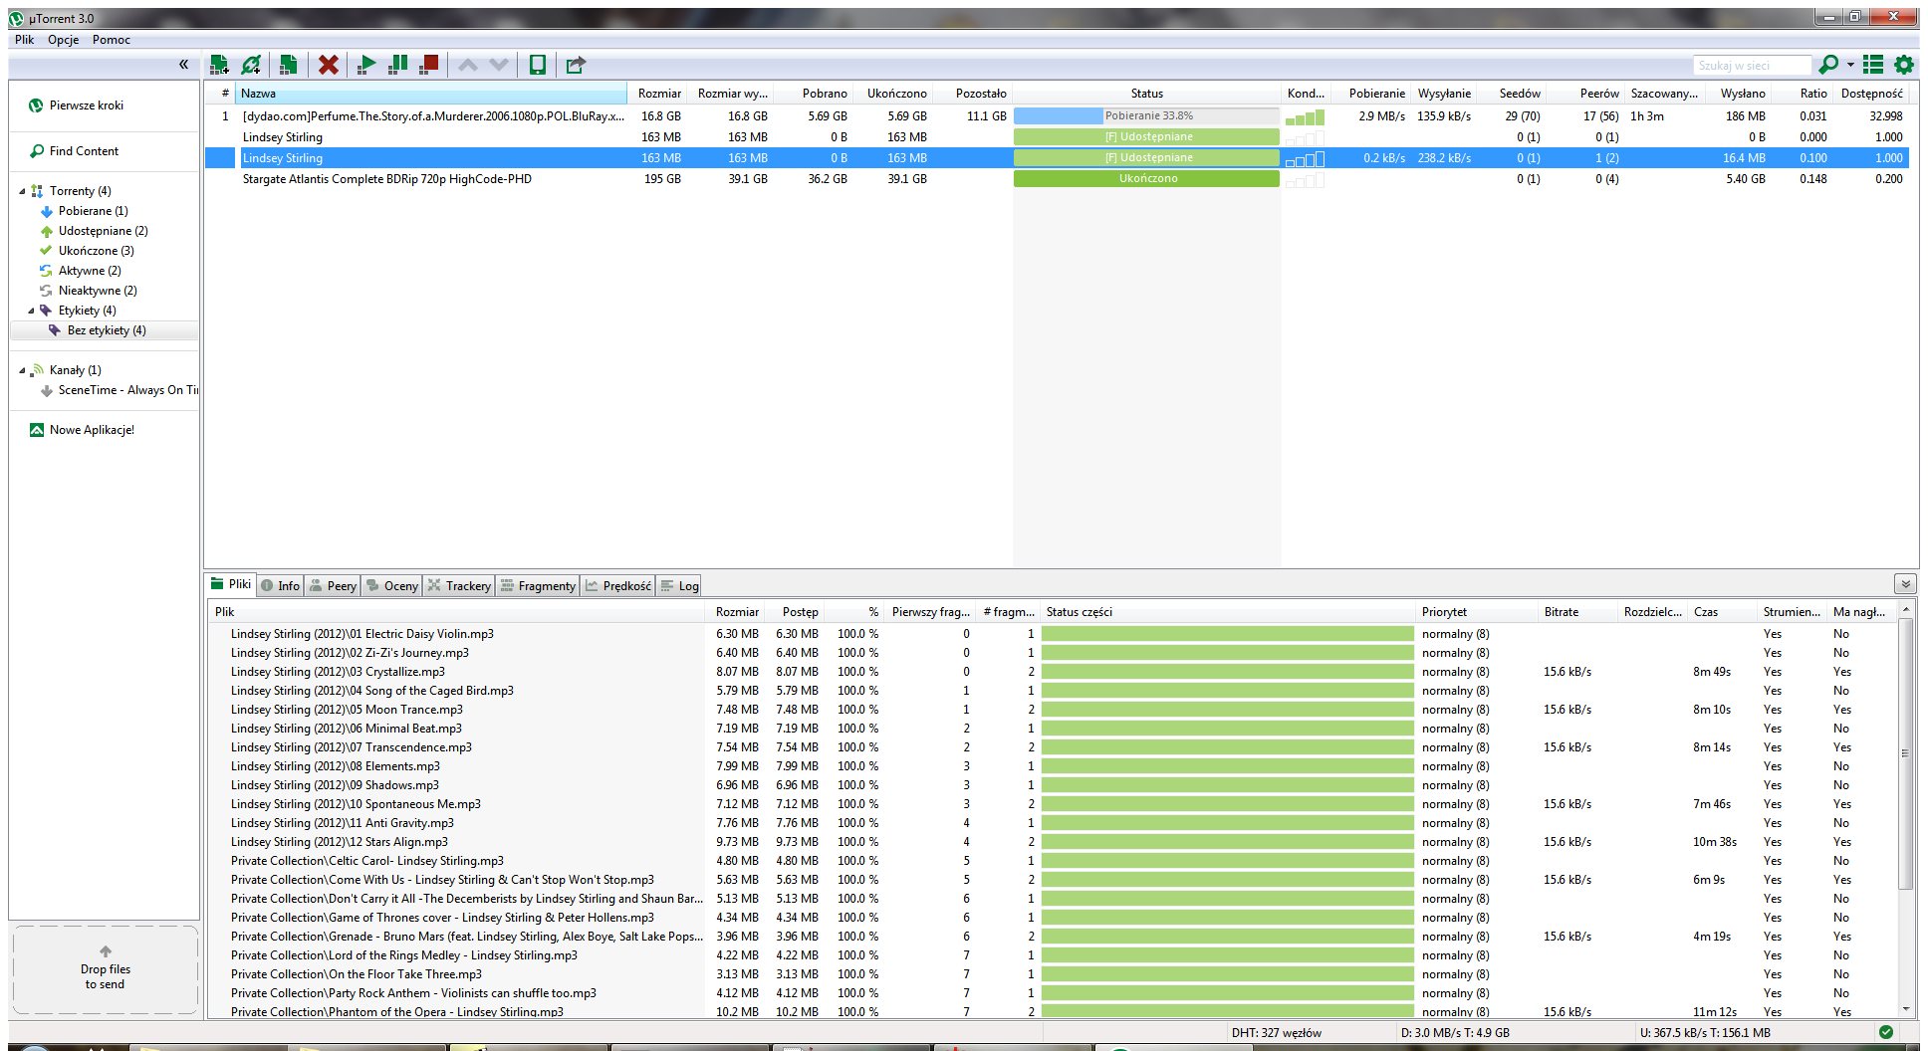
Task: Select file '08 Elements.mp3'
Action: coord(336,766)
